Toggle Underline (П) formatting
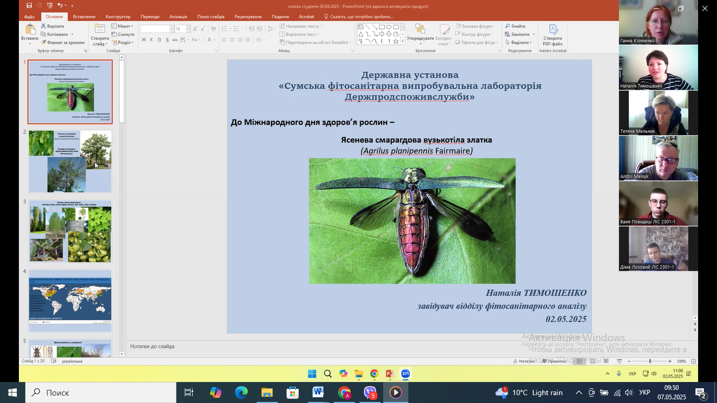Image resolution: width=717 pixels, height=403 pixels. pos(160,40)
